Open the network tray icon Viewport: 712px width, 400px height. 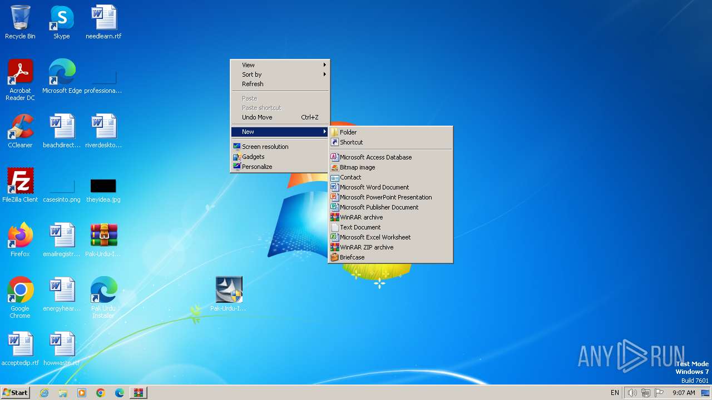pos(646,393)
